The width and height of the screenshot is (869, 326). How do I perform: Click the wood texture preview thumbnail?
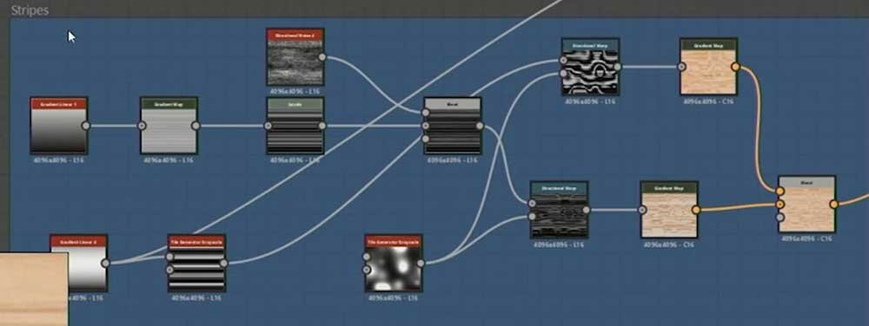pos(34,289)
